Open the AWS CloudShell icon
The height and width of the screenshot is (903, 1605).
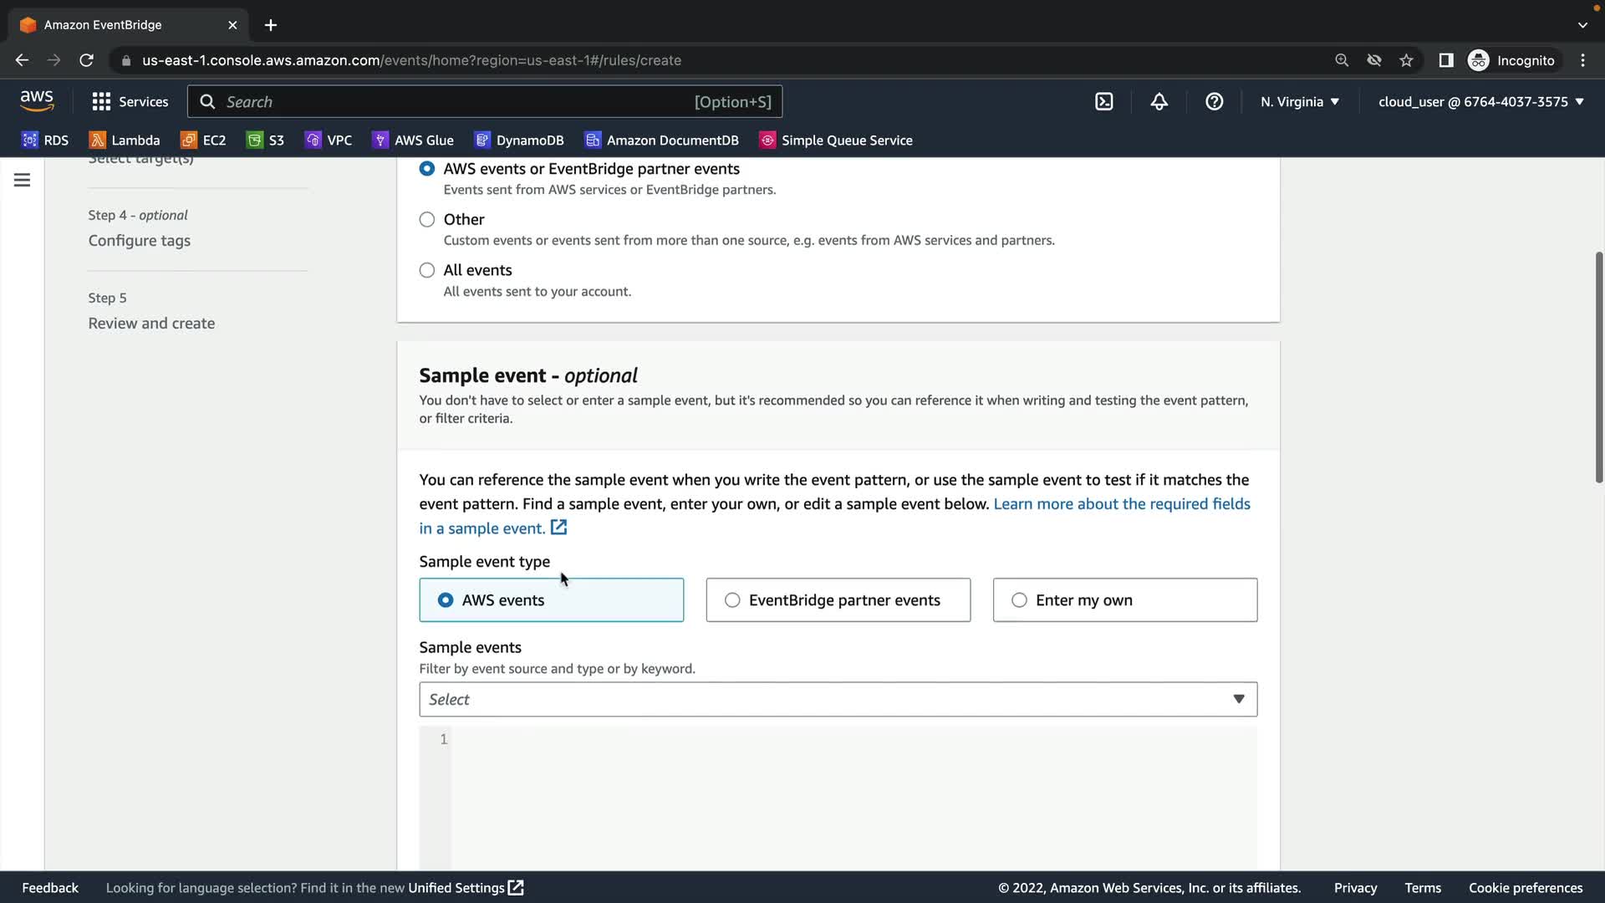[1103, 102]
